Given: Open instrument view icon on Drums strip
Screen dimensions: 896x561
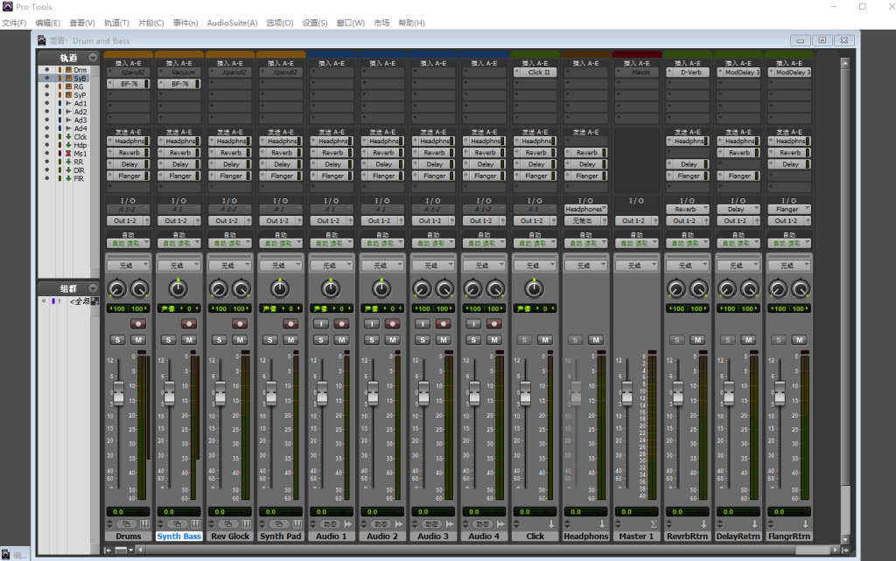Looking at the screenshot, I should click(144, 524).
